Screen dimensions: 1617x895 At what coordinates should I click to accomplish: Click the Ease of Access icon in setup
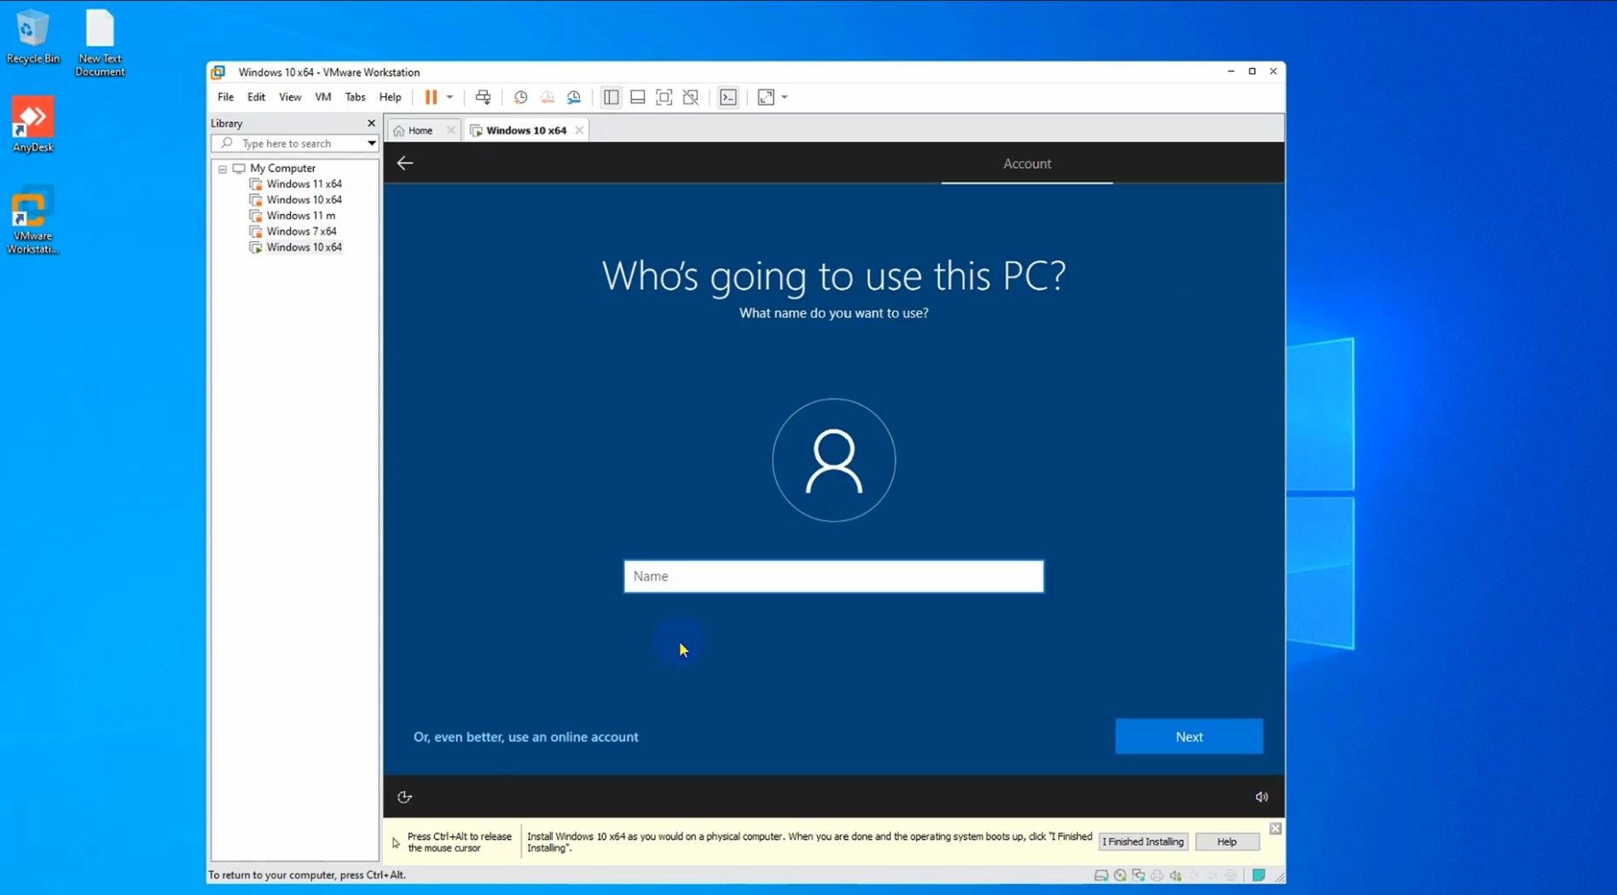(x=404, y=797)
